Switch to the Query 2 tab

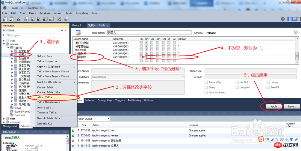point(77,26)
